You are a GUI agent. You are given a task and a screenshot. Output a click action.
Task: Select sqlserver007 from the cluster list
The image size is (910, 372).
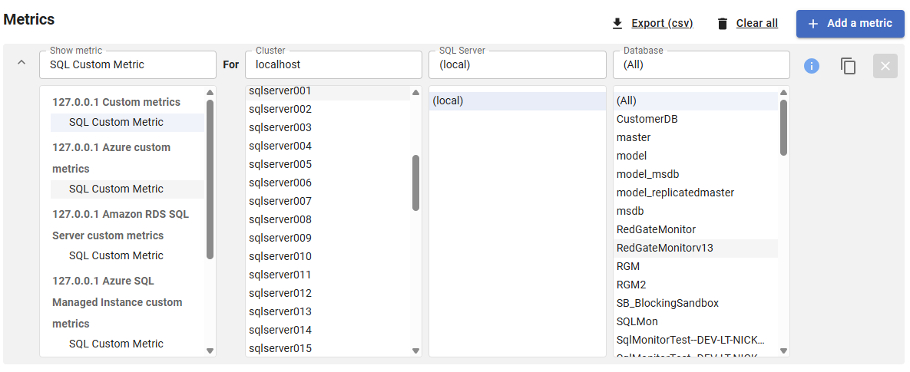pos(280,201)
